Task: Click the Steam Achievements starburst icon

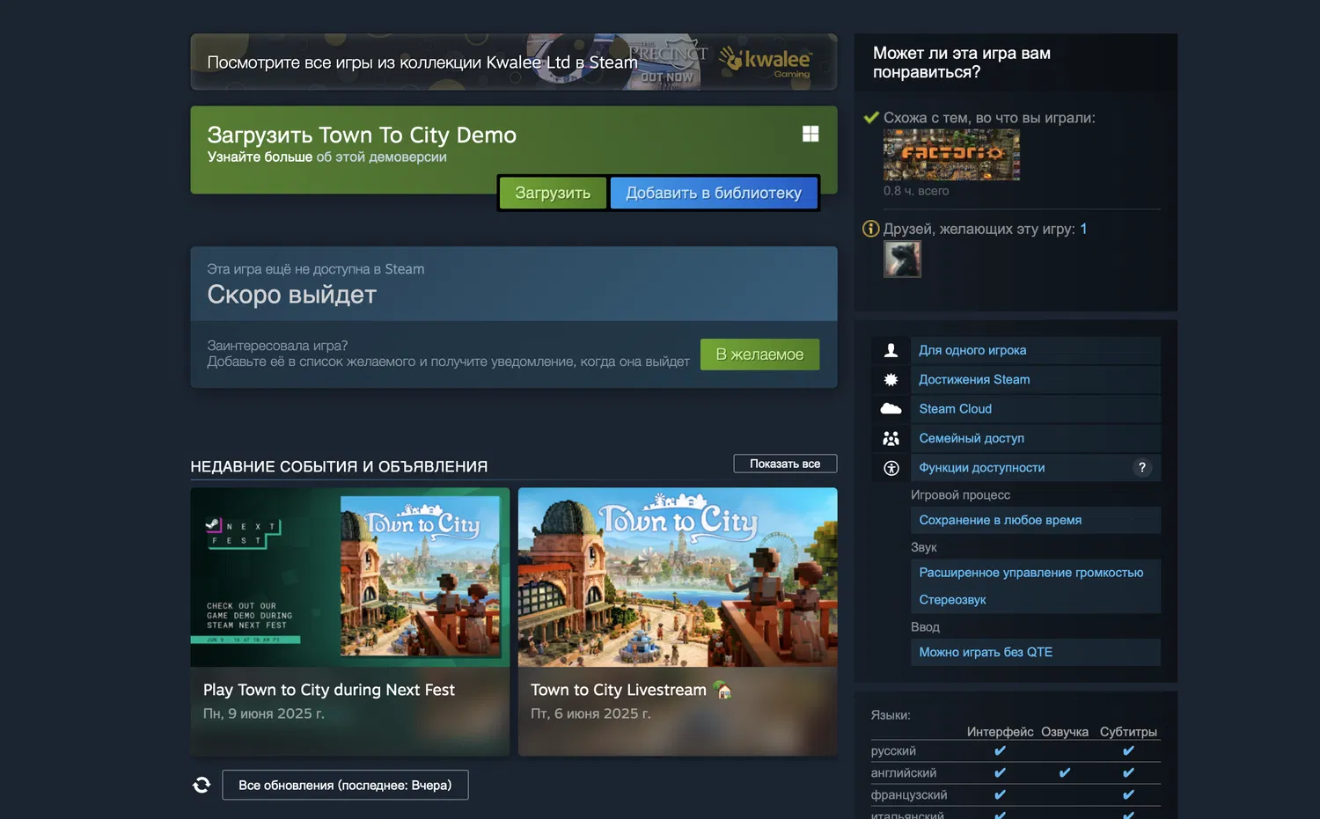Action: (891, 379)
